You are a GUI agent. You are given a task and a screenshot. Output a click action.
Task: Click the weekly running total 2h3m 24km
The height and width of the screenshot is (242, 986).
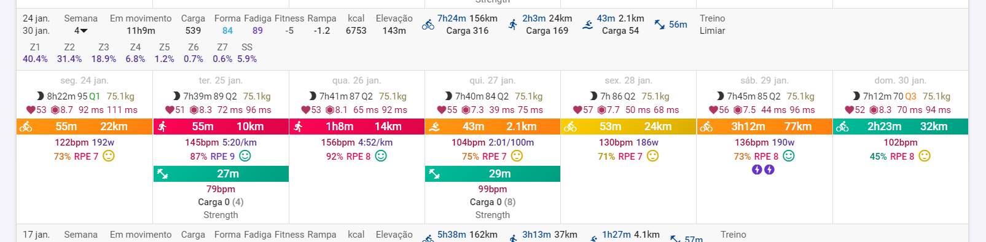pos(547,18)
